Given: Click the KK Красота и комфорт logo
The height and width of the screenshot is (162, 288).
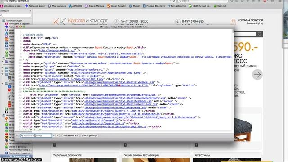Looking at the screenshot, I should click(80, 21).
